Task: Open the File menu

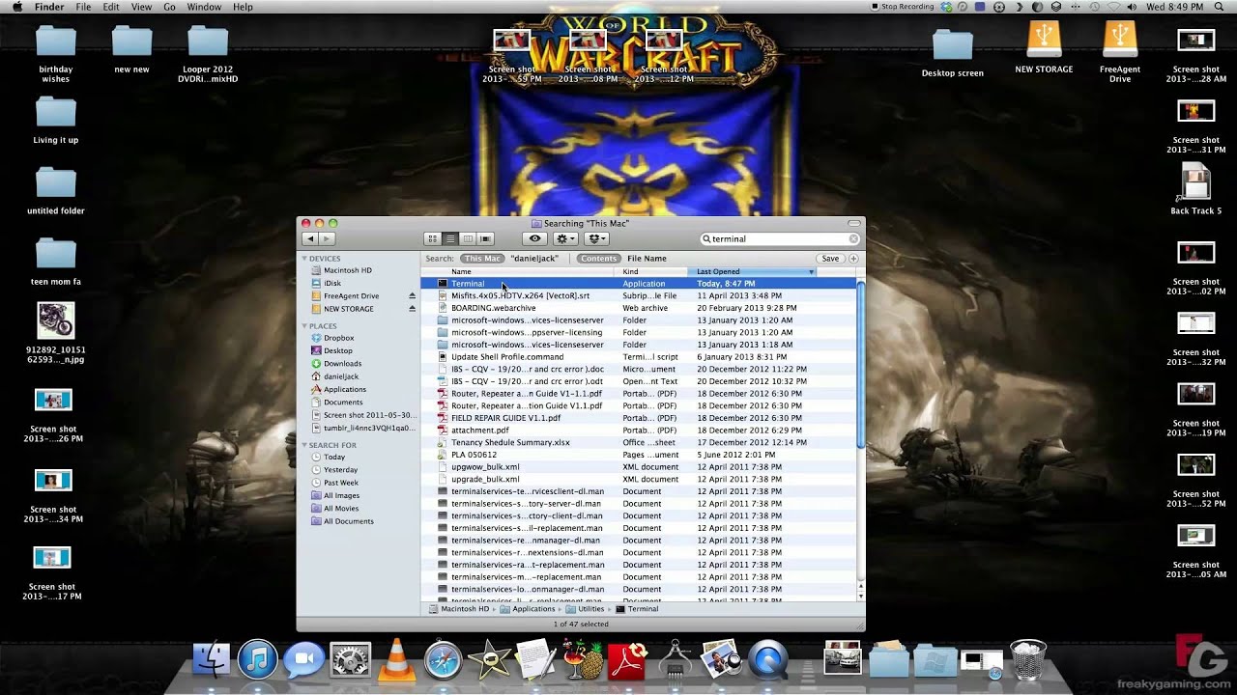Action: 83,7
